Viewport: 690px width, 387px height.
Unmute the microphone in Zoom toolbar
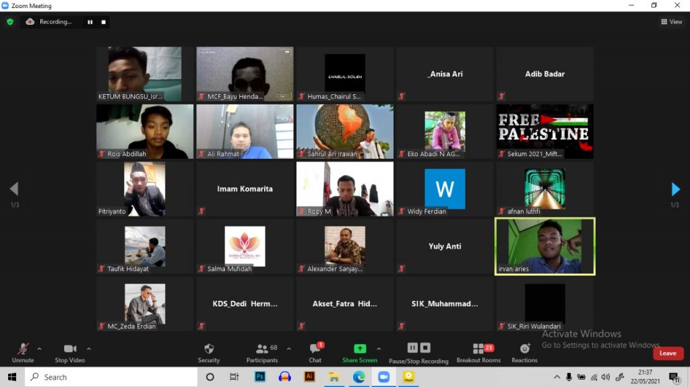23,350
